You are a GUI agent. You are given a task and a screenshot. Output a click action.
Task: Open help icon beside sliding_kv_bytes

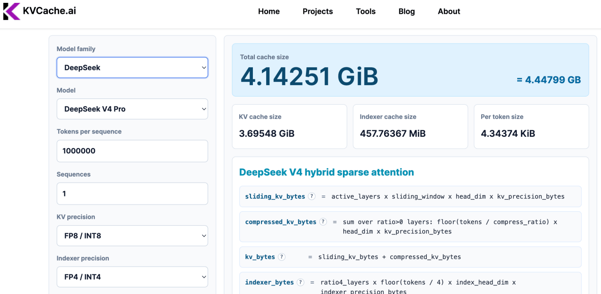pos(312,196)
